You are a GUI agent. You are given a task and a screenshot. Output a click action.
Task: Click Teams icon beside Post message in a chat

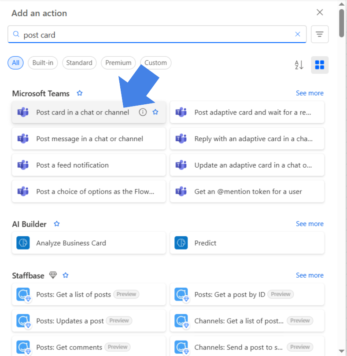point(23,139)
